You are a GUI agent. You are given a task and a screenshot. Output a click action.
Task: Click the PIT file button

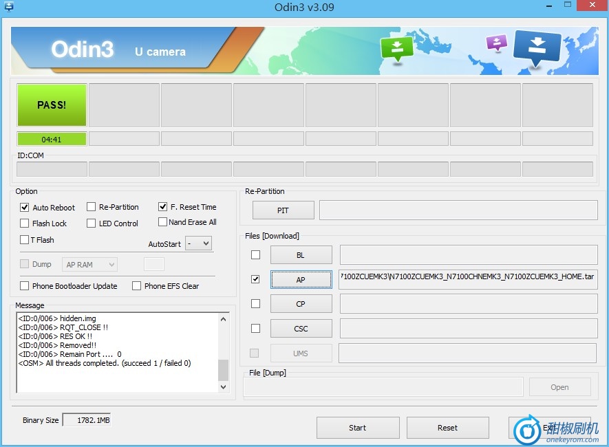[283, 210]
